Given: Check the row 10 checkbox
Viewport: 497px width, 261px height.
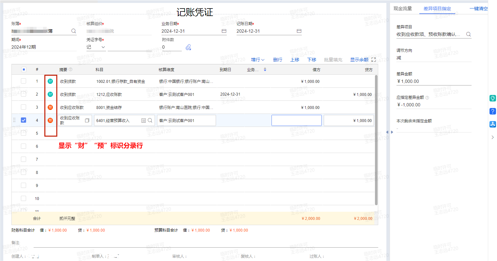Looking at the screenshot, I should pyautogui.click(x=23, y=198).
